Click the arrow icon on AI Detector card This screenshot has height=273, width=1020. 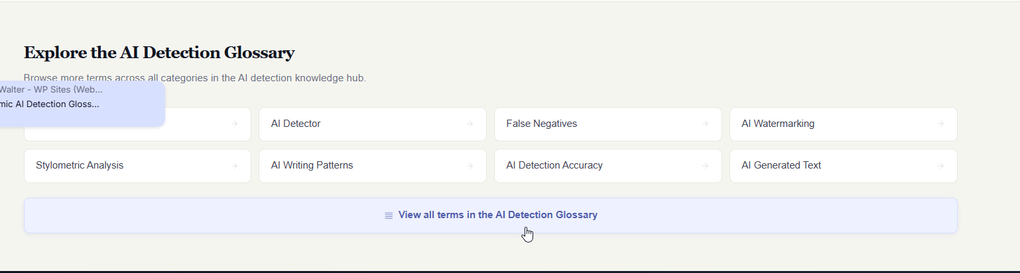[x=470, y=124]
